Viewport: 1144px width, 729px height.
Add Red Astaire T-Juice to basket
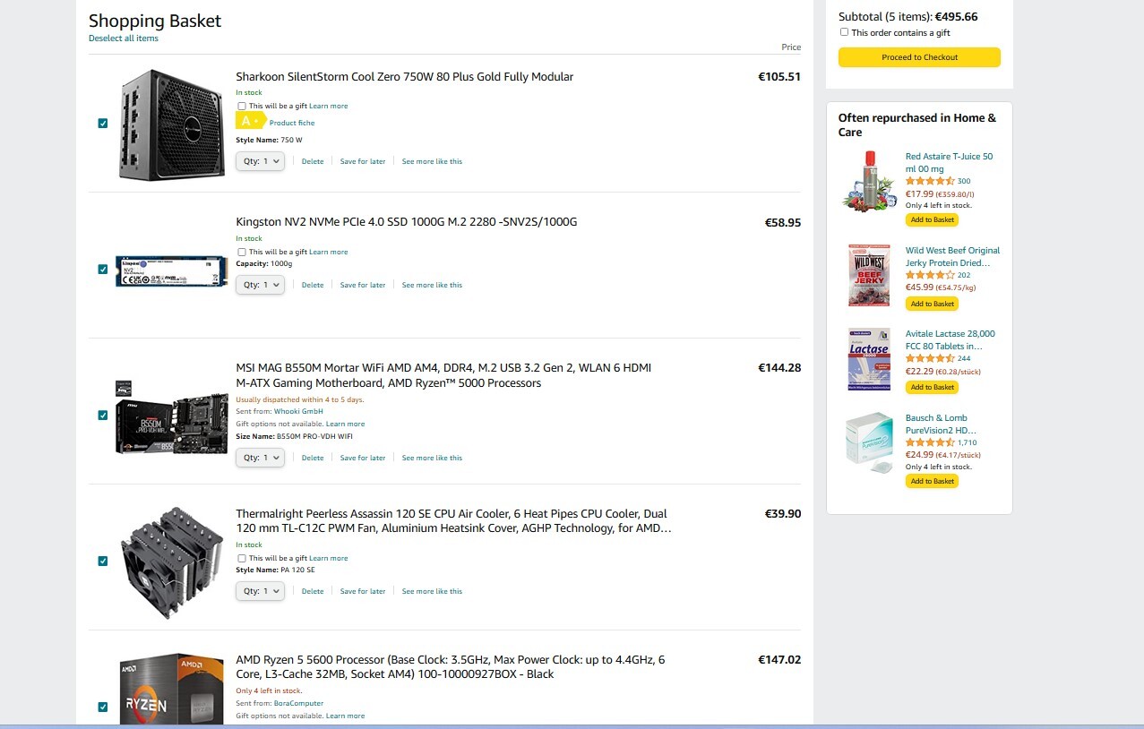[932, 219]
